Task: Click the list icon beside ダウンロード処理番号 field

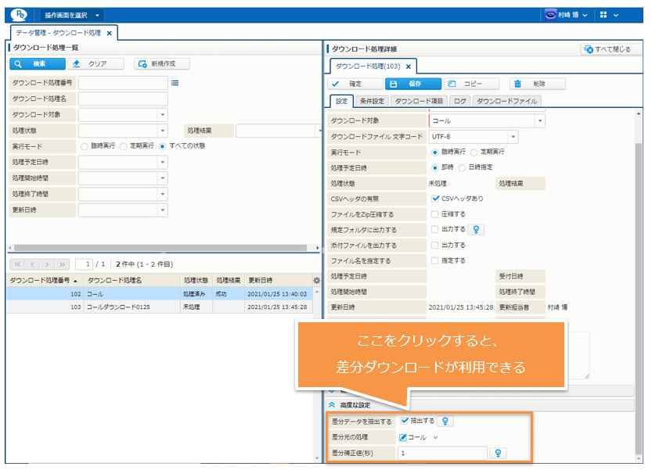Action: 175,82
